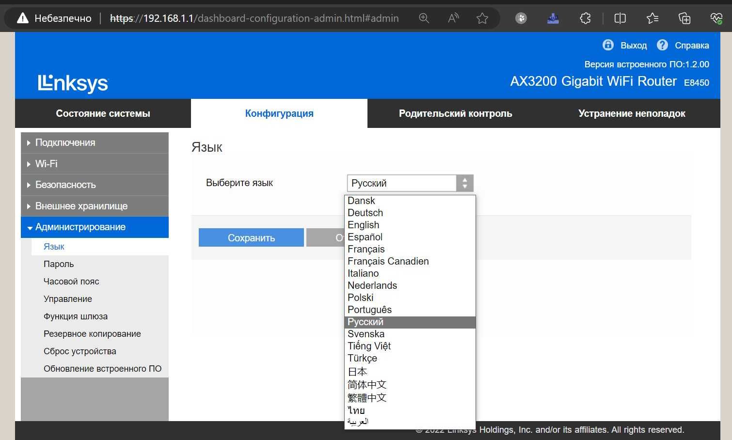
Task: Expand the Подключения sidebar section
Action: [x=95, y=142]
